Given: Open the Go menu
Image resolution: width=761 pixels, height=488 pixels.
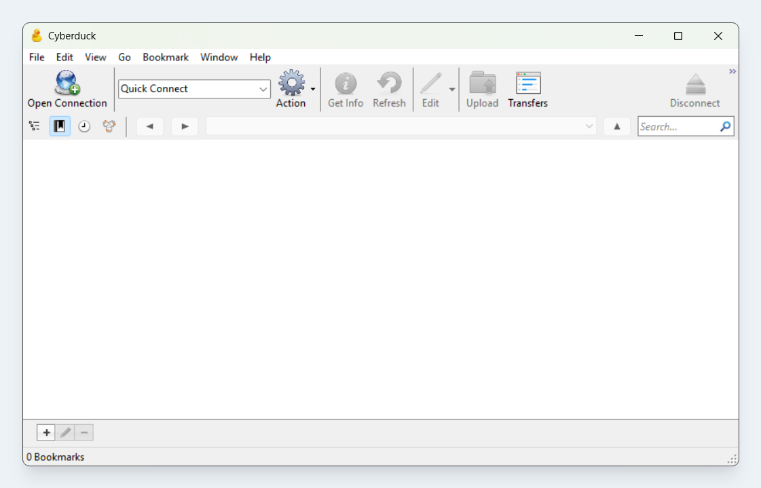Looking at the screenshot, I should 124,57.
